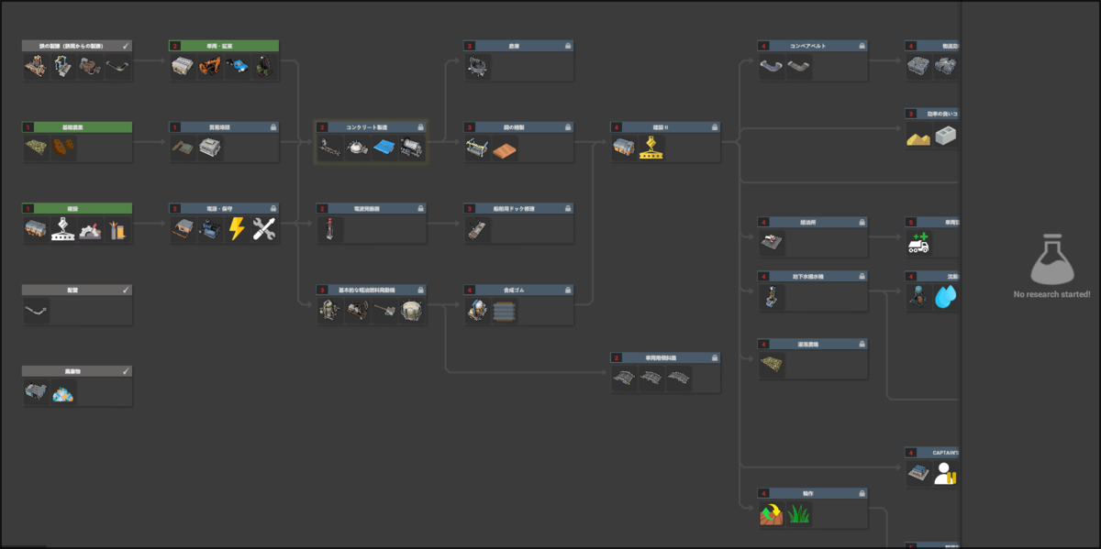Select the groundwater pump icon
Image resolution: width=1101 pixels, height=549 pixels.
point(772,297)
